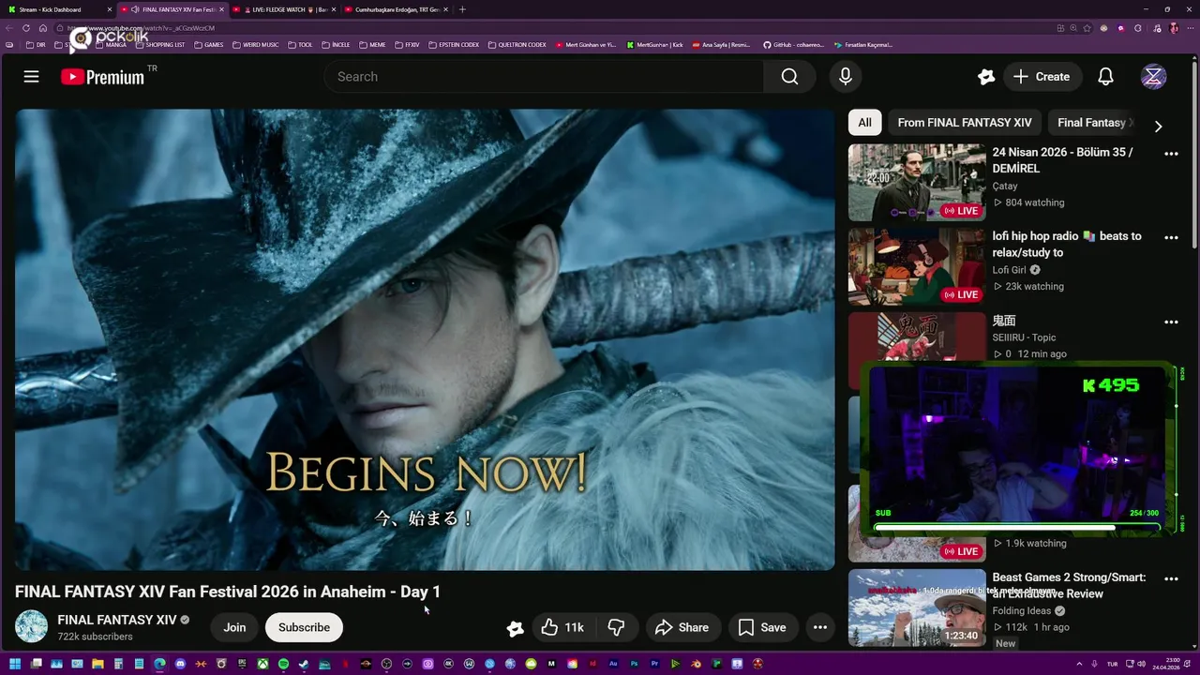Click the sparkle Ask icon beside the like button

(515, 628)
